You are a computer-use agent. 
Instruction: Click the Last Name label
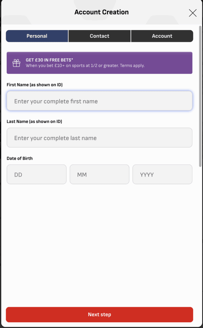pyautogui.click(x=34, y=121)
